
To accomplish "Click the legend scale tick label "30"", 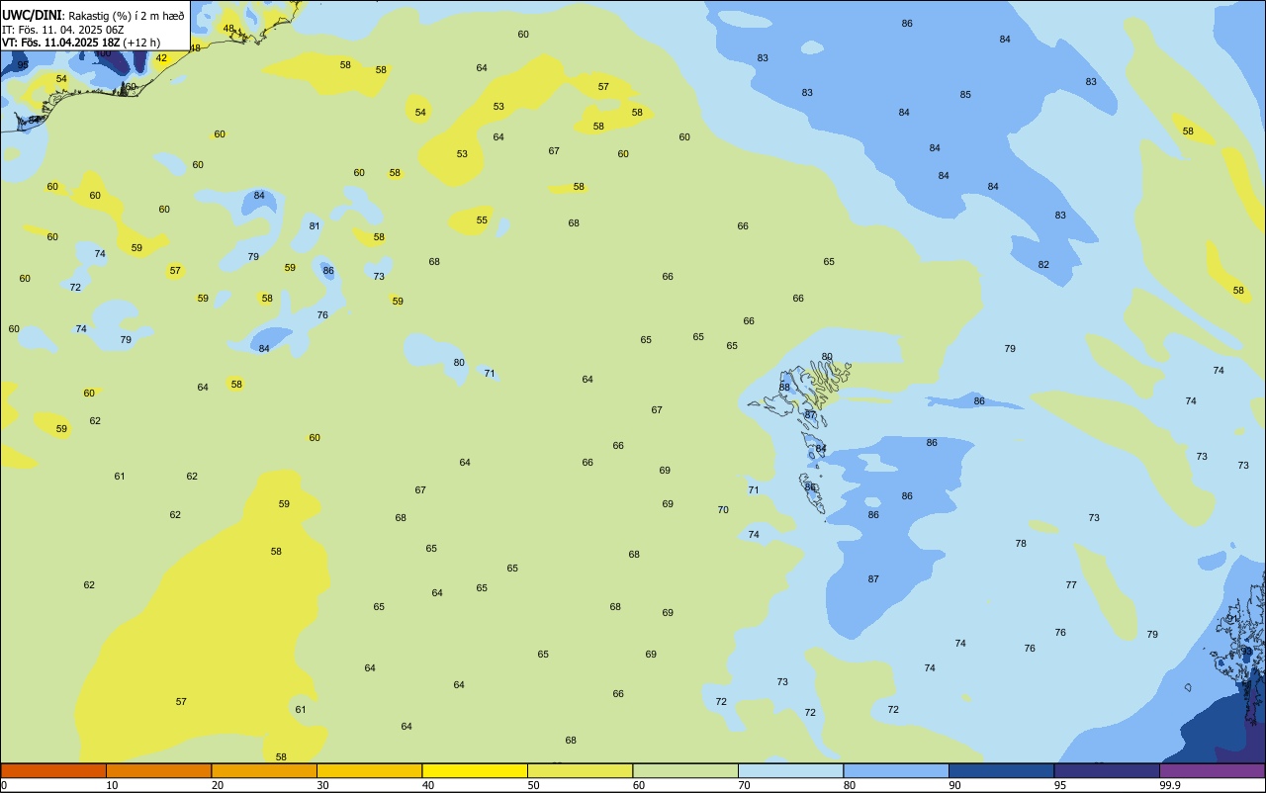I will tap(322, 785).
